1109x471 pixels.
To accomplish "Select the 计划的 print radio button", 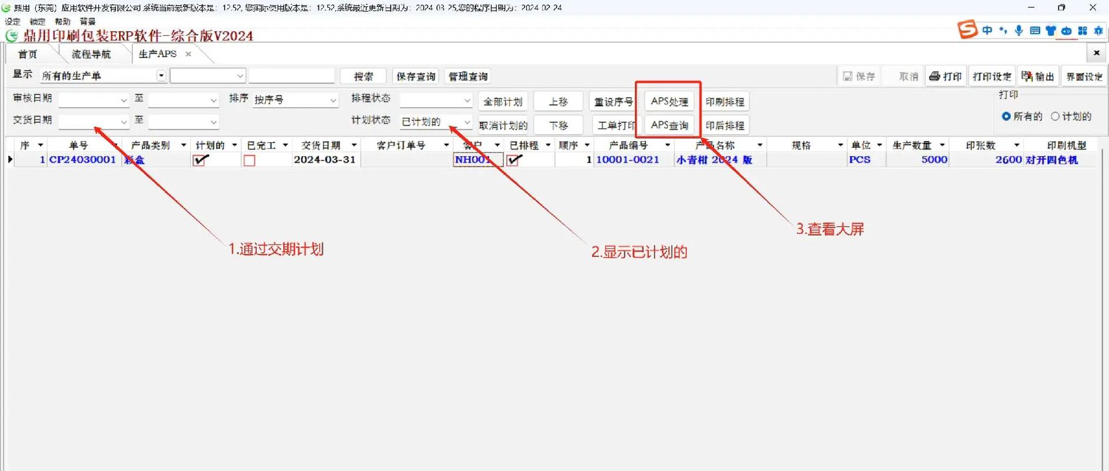I will [1055, 117].
